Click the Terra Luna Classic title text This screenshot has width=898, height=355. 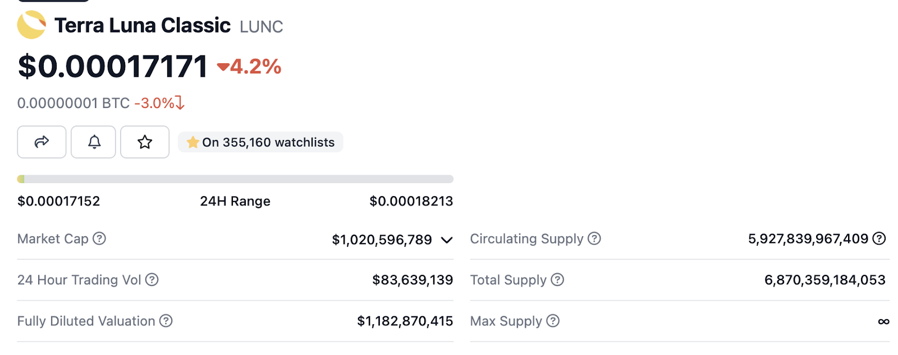coord(143,25)
